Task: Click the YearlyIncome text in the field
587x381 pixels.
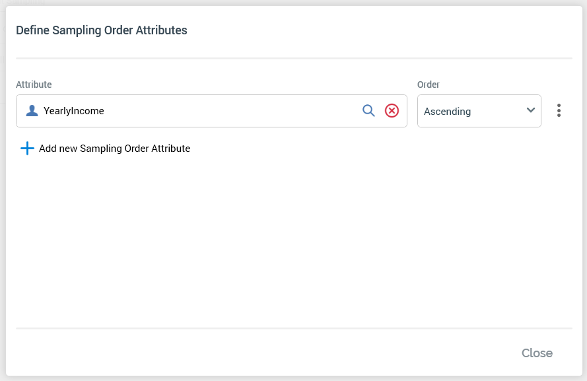Action: 74,111
